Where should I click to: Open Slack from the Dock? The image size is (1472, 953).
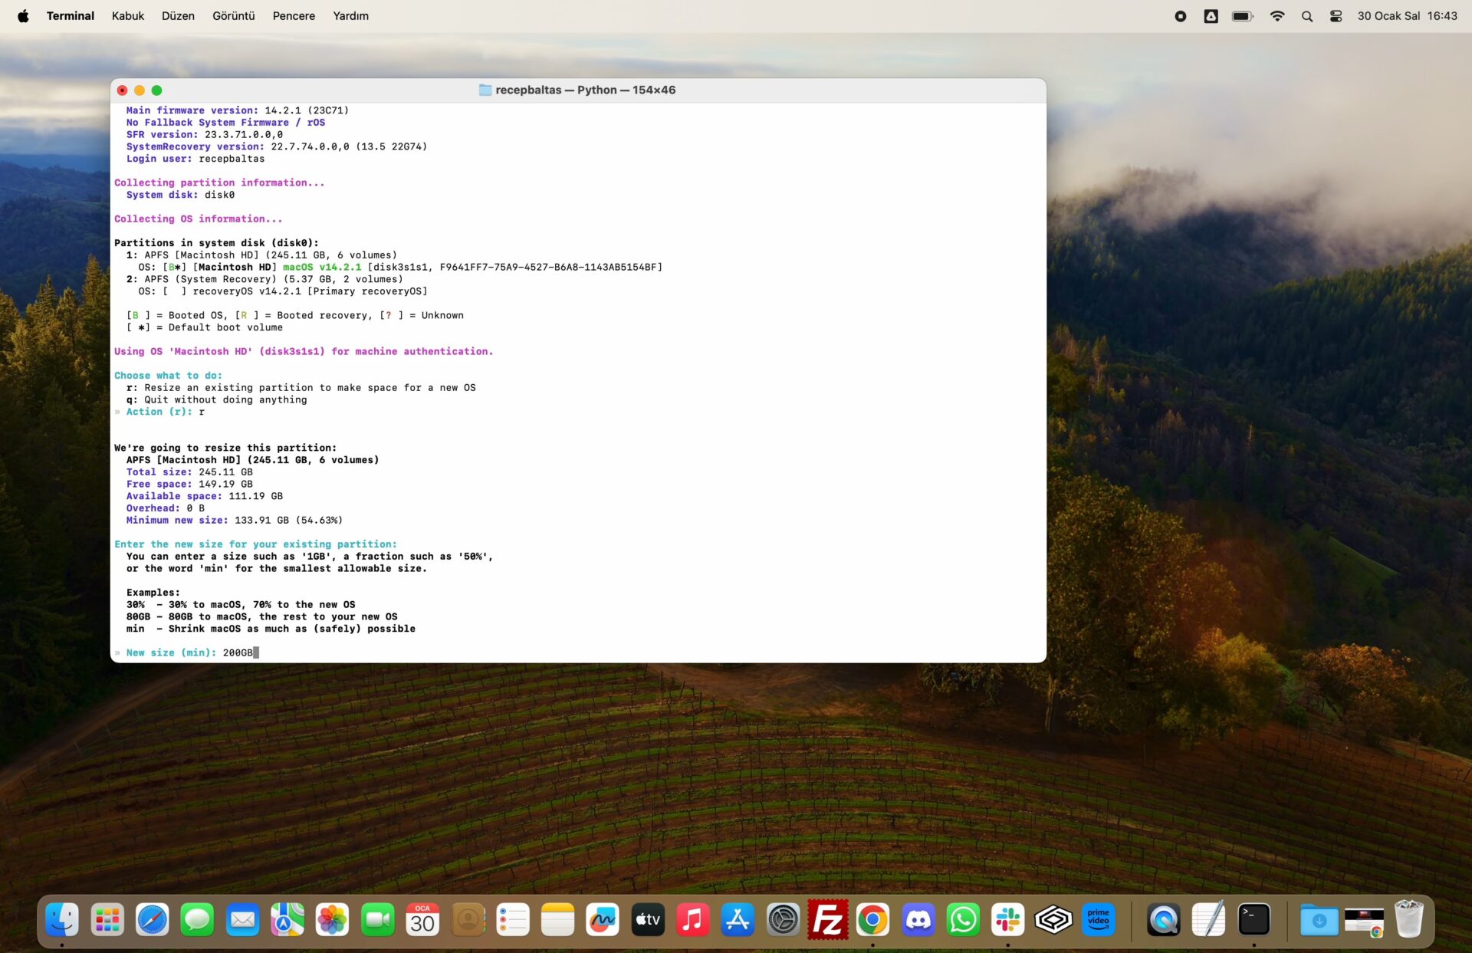[x=1007, y=919]
